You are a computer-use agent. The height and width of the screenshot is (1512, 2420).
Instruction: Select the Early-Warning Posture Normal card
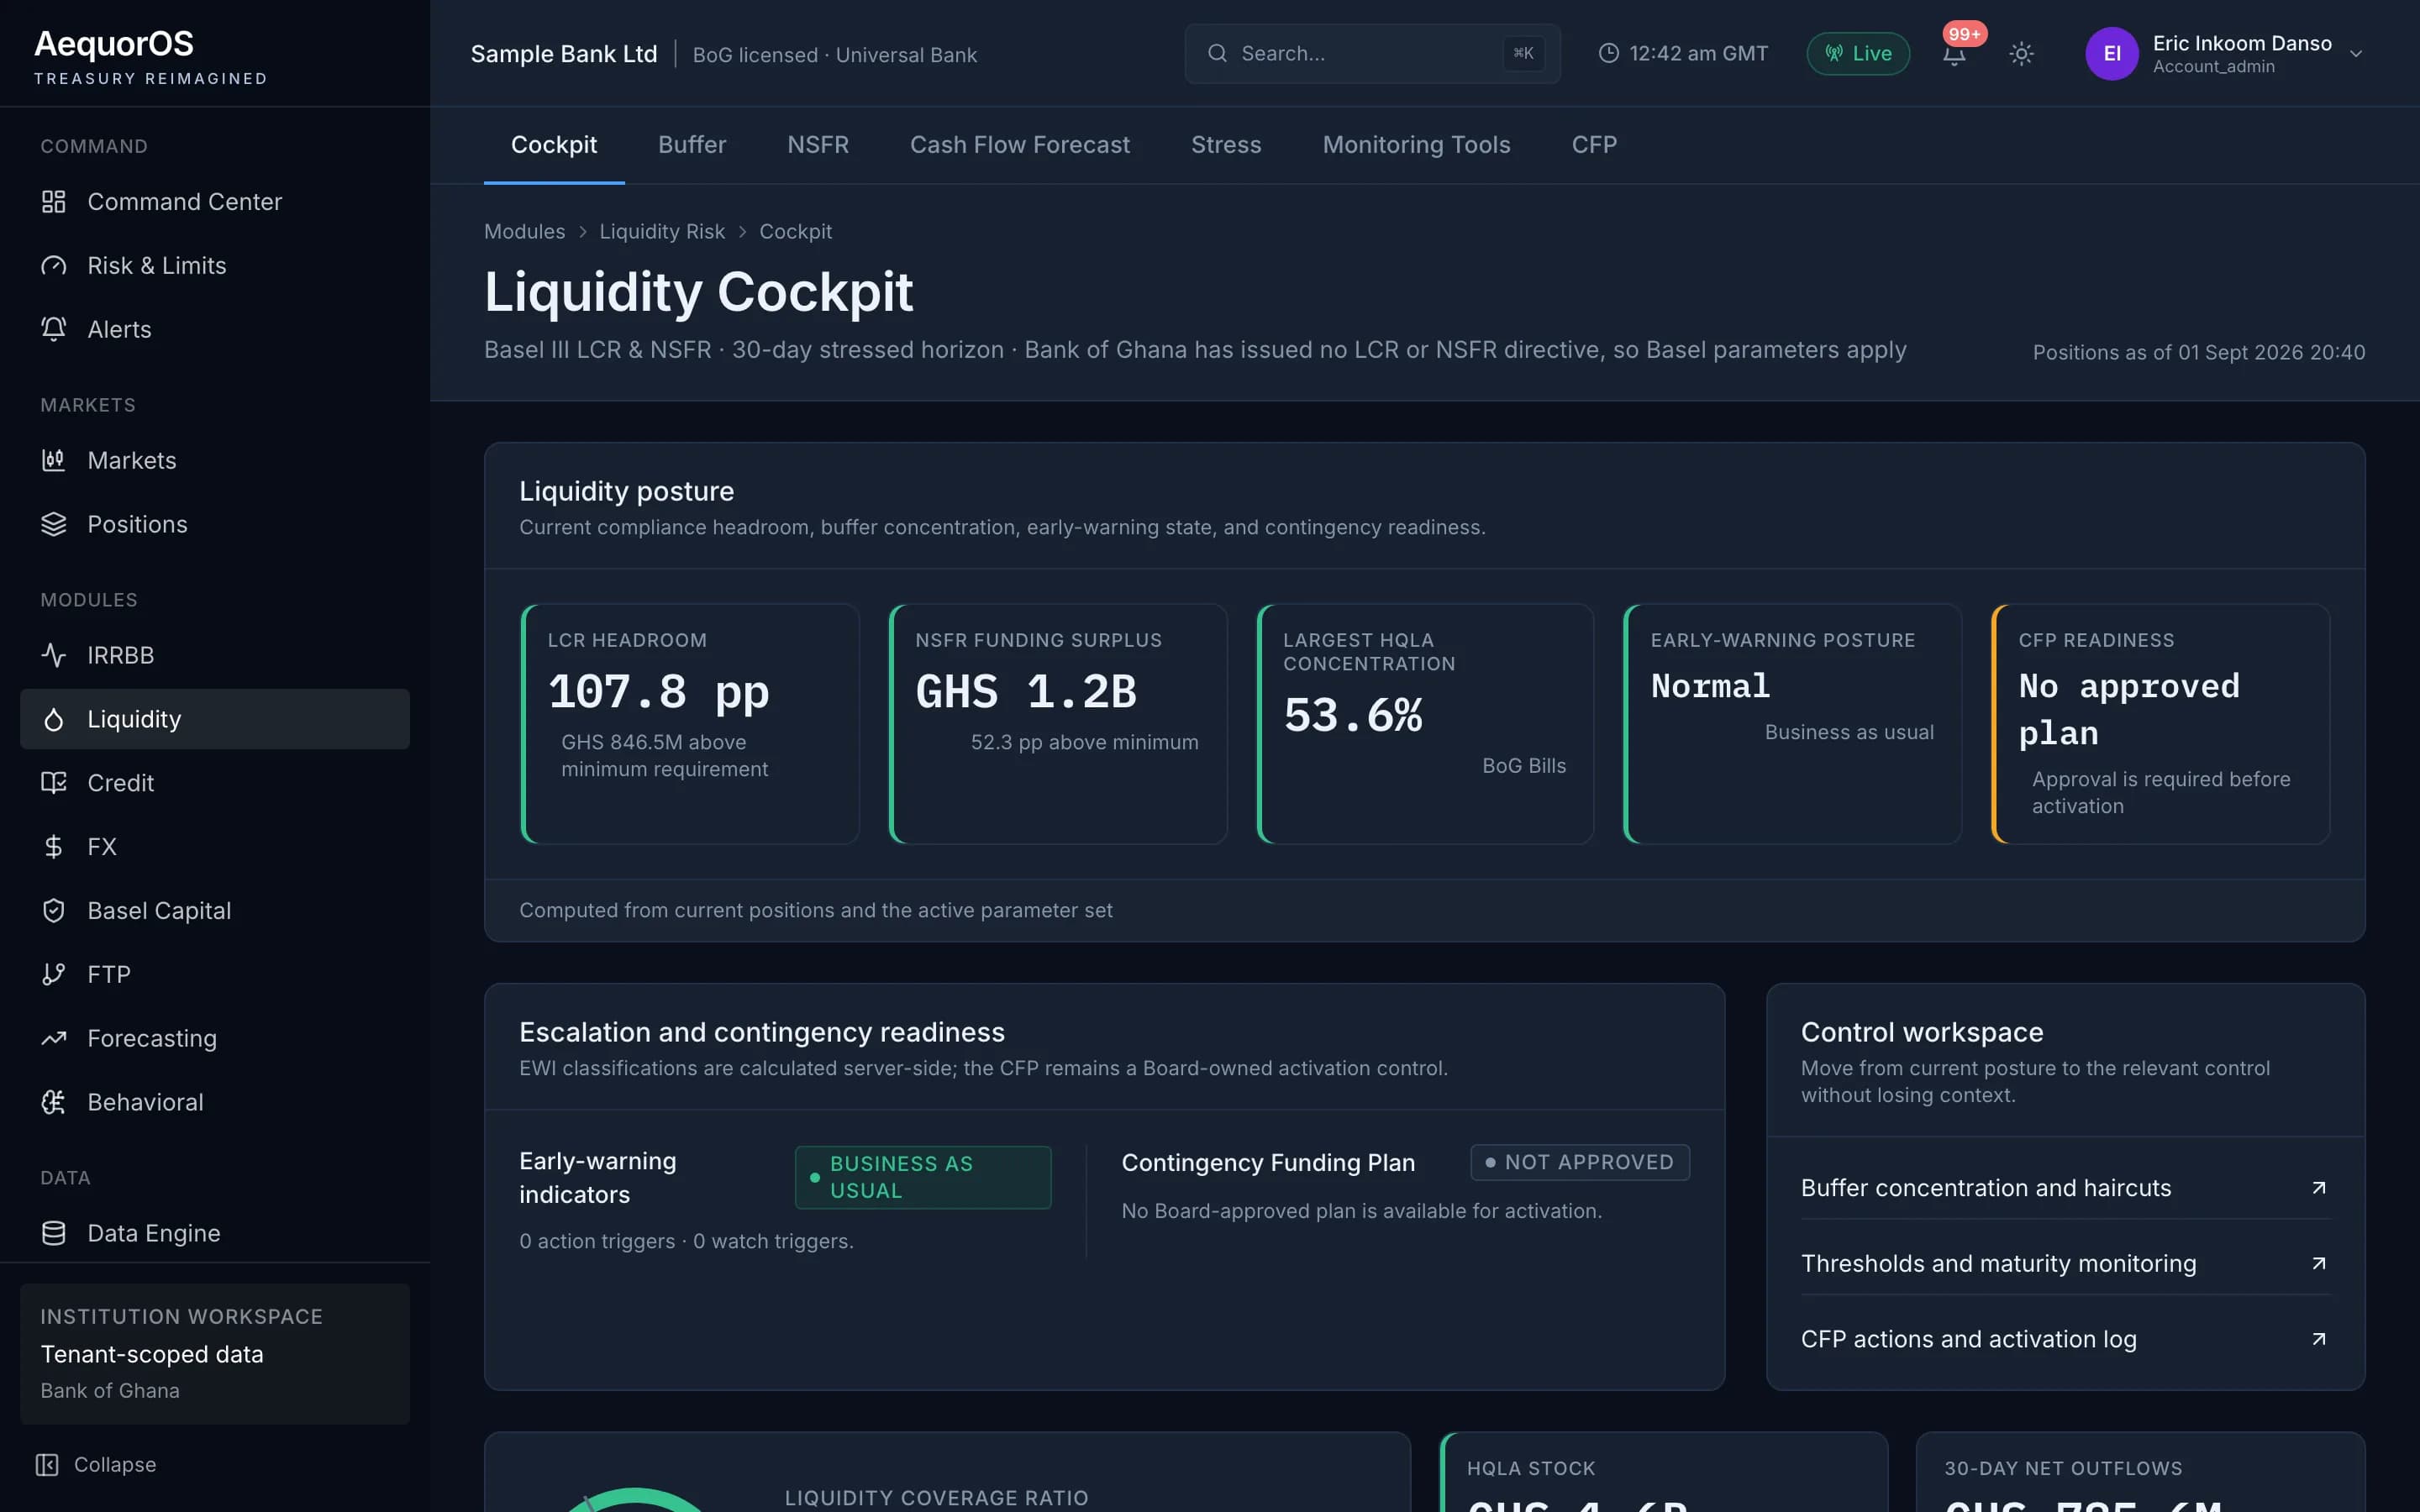pyautogui.click(x=1792, y=724)
